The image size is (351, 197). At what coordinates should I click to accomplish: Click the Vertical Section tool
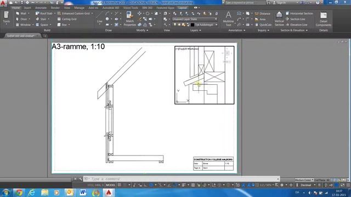(279, 19)
